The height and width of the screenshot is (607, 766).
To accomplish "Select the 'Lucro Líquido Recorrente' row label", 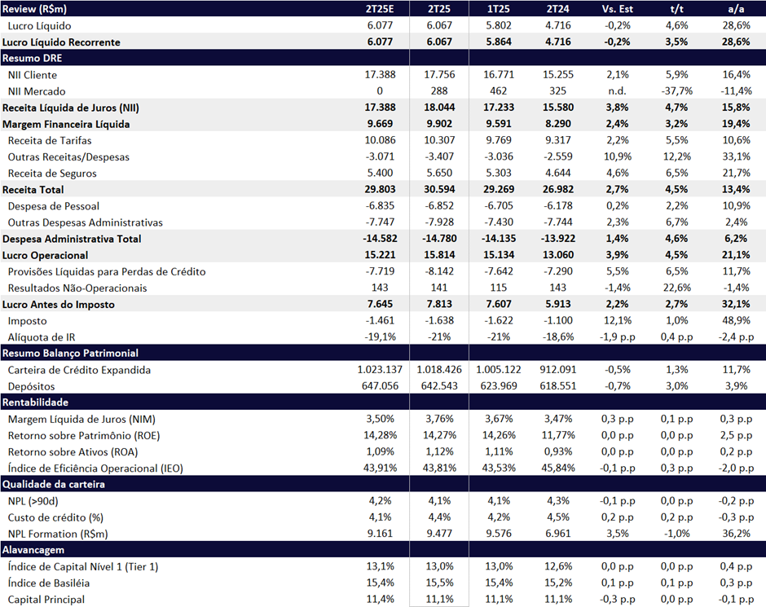I will 61,42.
